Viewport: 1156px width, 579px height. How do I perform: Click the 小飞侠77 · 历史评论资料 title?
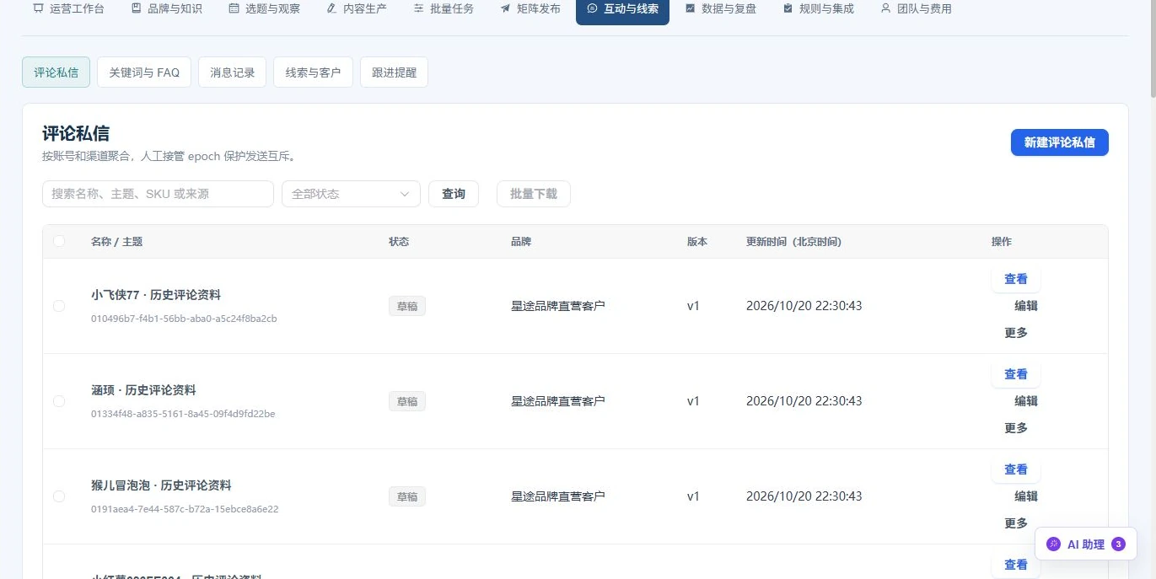pyautogui.click(x=156, y=295)
